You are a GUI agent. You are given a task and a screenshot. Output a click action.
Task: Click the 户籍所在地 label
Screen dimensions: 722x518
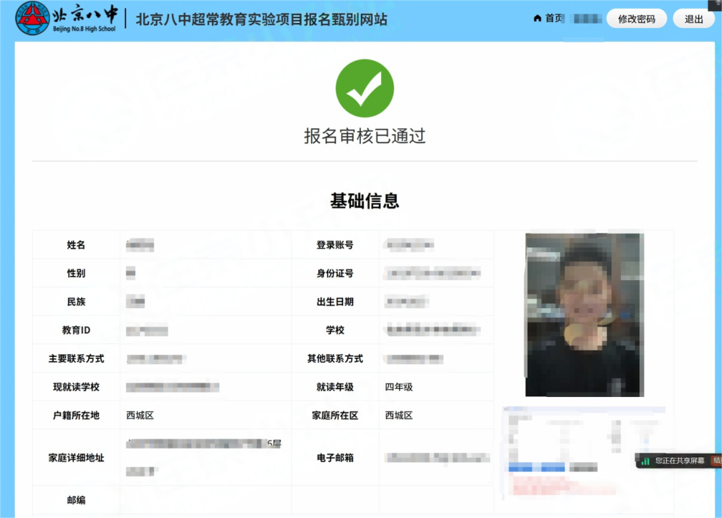coord(76,415)
